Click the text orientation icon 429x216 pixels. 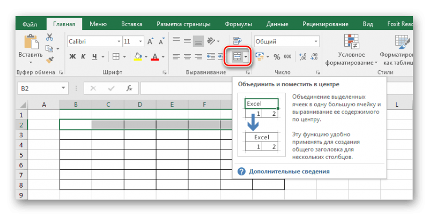click(x=211, y=41)
